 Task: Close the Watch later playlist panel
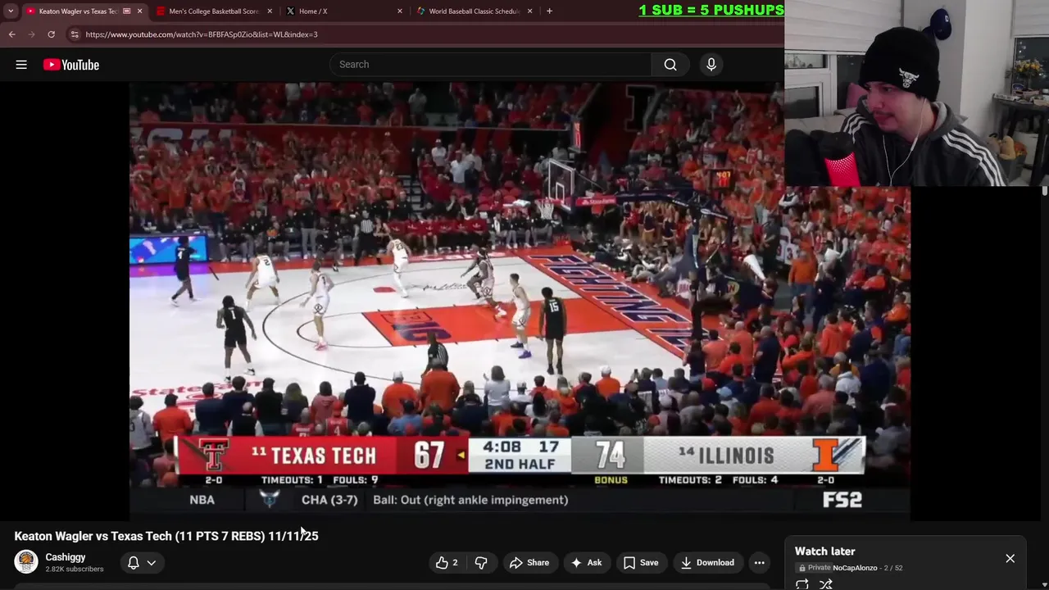point(1010,559)
